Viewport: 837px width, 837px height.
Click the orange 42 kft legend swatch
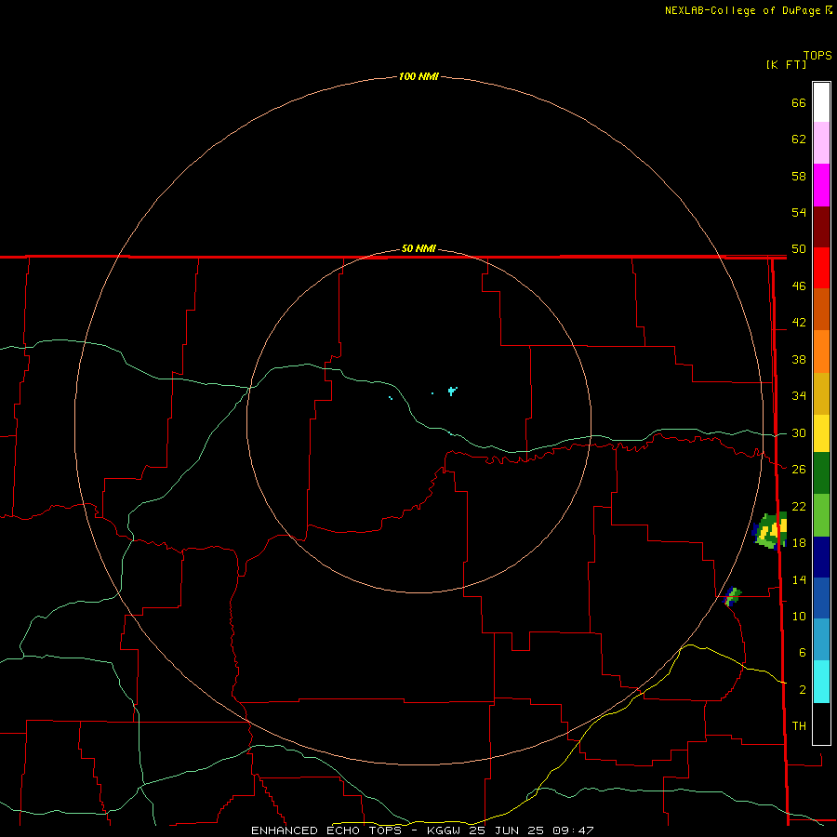821,352
